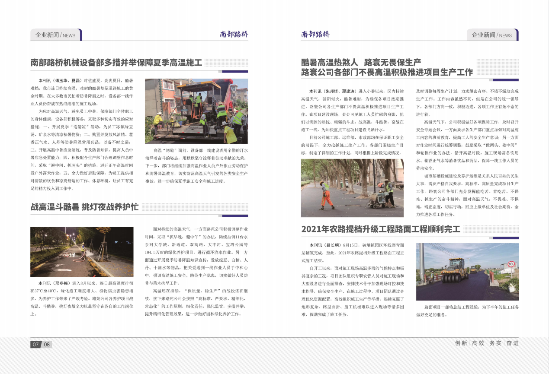Click the byline 本刊讯（朱邦辉、邢建涛）
Viewport: 549px width, 374px height.
tap(333, 91)
